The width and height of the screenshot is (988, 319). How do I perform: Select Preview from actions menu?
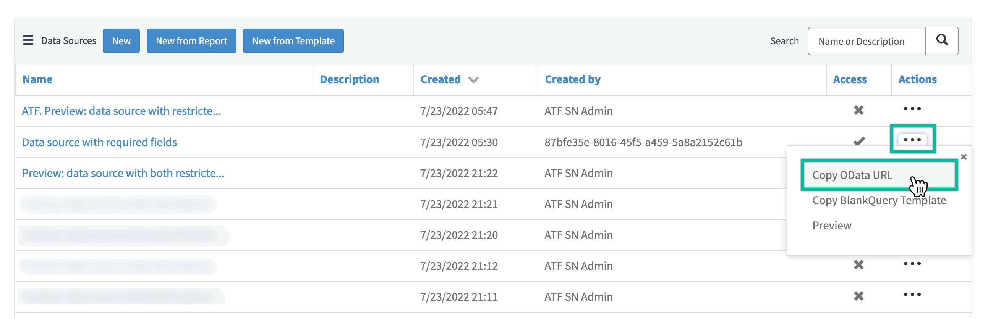[x=831, y=226]
